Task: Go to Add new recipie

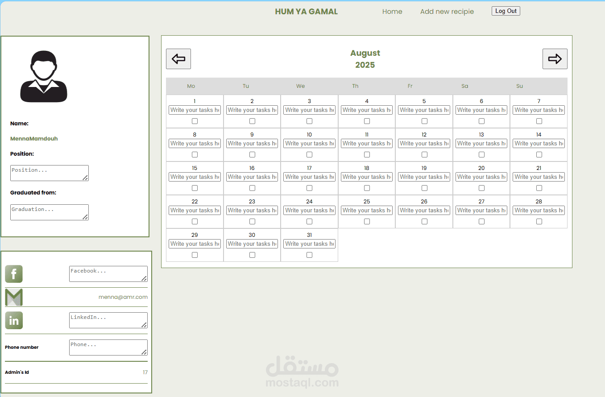Action: tap(447, 12)
